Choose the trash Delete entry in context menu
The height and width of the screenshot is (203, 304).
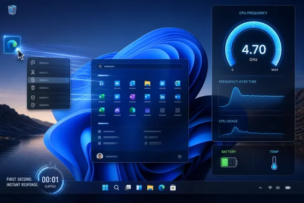[49, 88]
